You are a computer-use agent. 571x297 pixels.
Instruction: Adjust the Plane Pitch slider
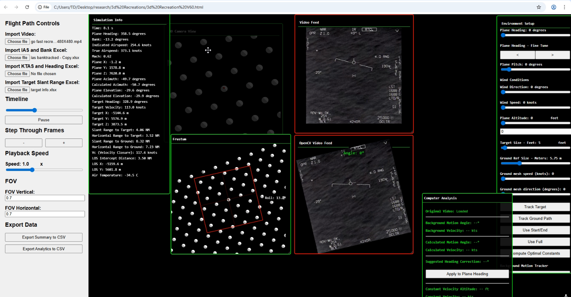535,70
